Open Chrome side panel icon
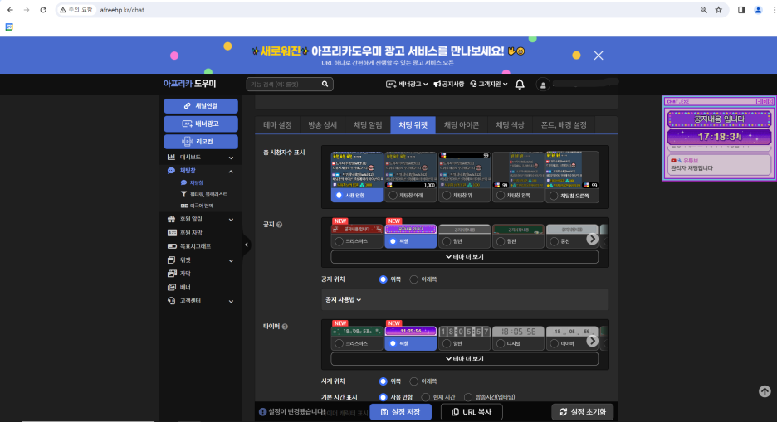777x422 pixels. pyautogui.click(x=741, y=10)
